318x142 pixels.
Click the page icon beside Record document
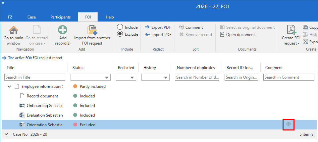click(22, 96)
